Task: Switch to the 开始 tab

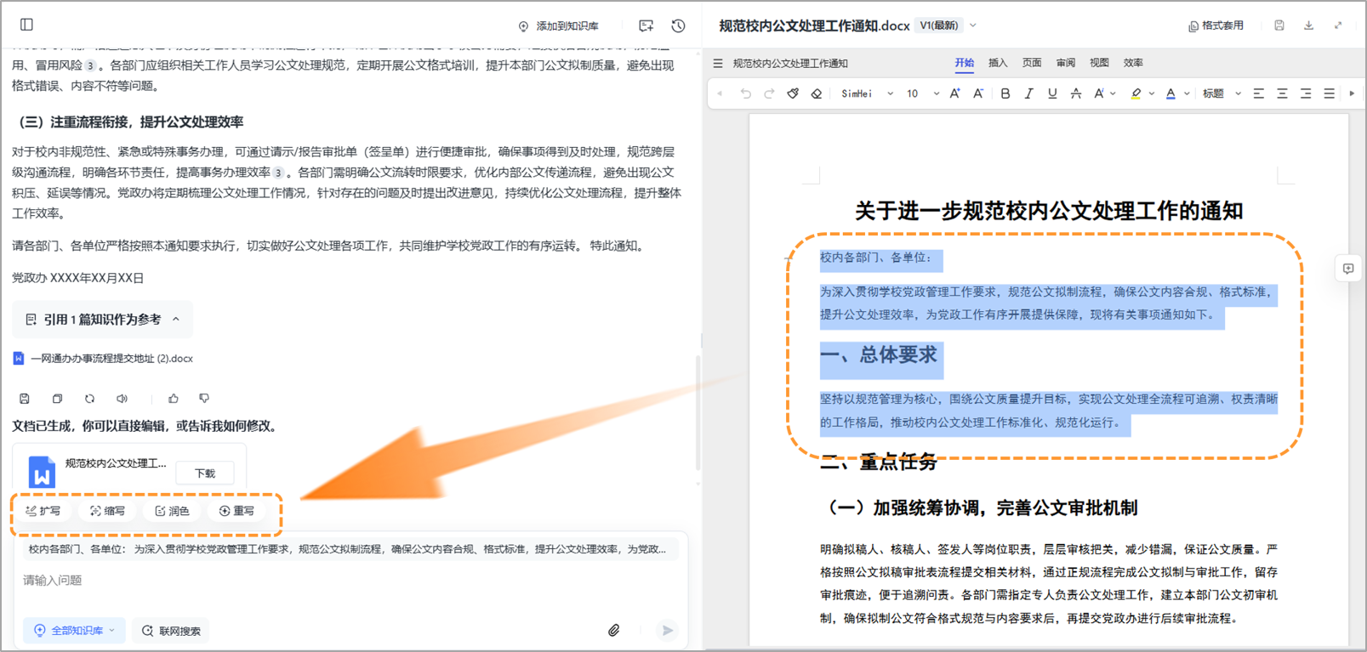Action: [964, 63]
